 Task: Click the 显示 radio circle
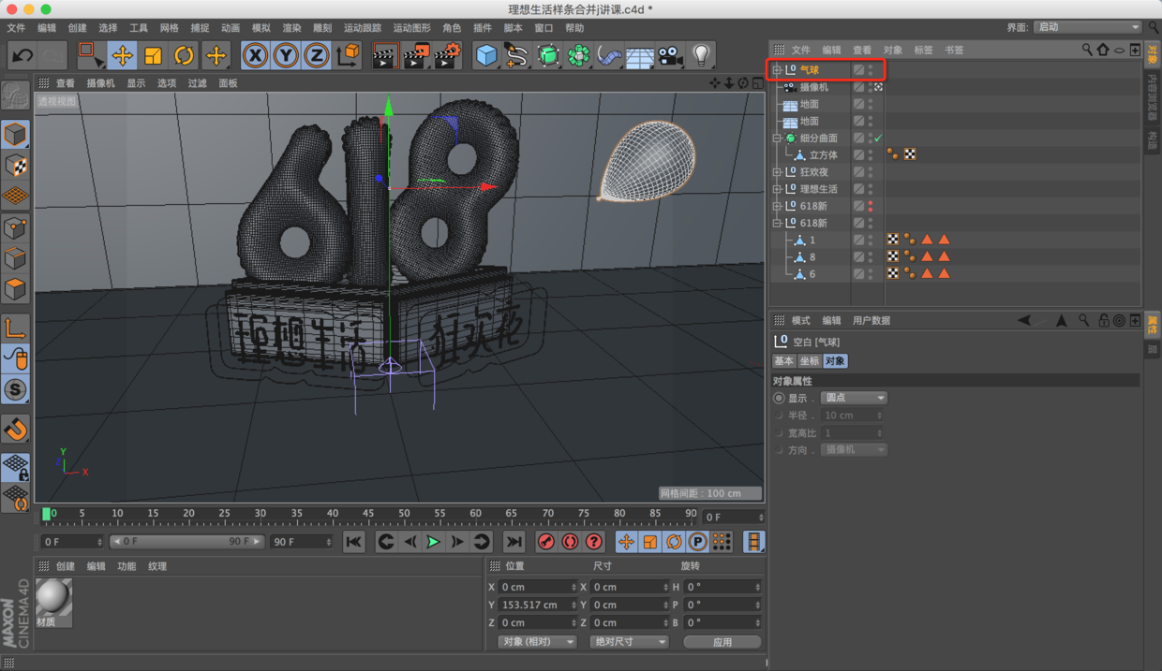[779, 398]
